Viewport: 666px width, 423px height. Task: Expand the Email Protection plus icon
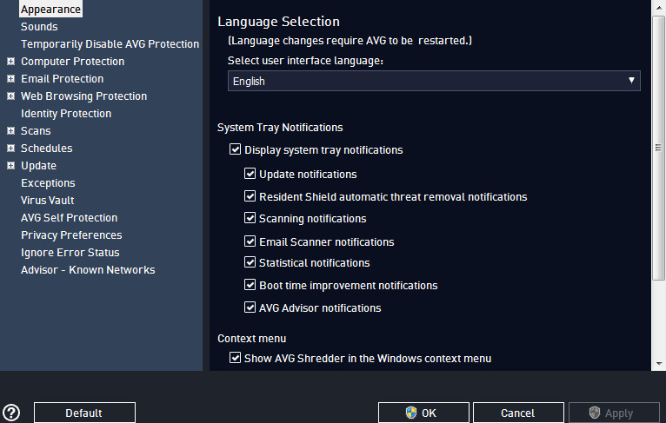pyautogui.click(x=11, y=78)
